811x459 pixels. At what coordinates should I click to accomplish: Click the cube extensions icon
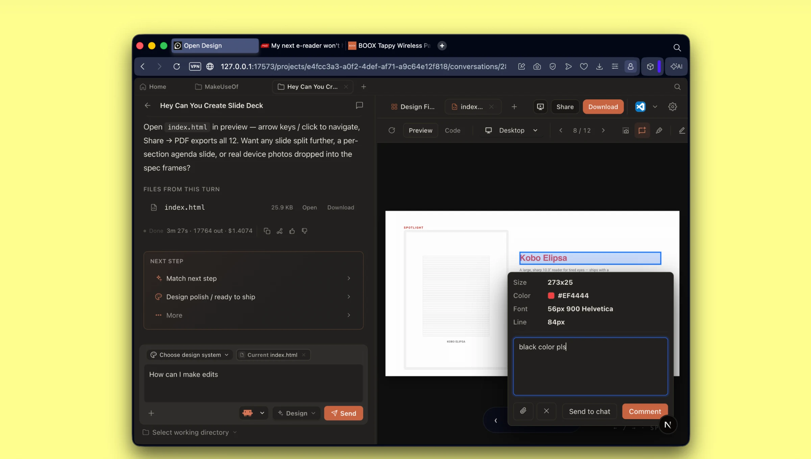pyautogui.click(x=650, y=67)
